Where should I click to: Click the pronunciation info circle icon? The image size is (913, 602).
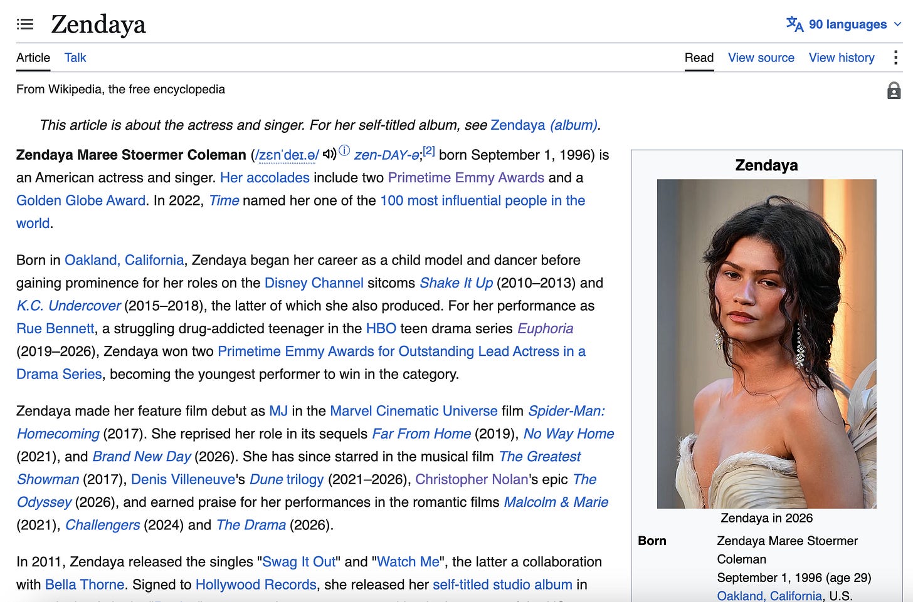point(344,150)
